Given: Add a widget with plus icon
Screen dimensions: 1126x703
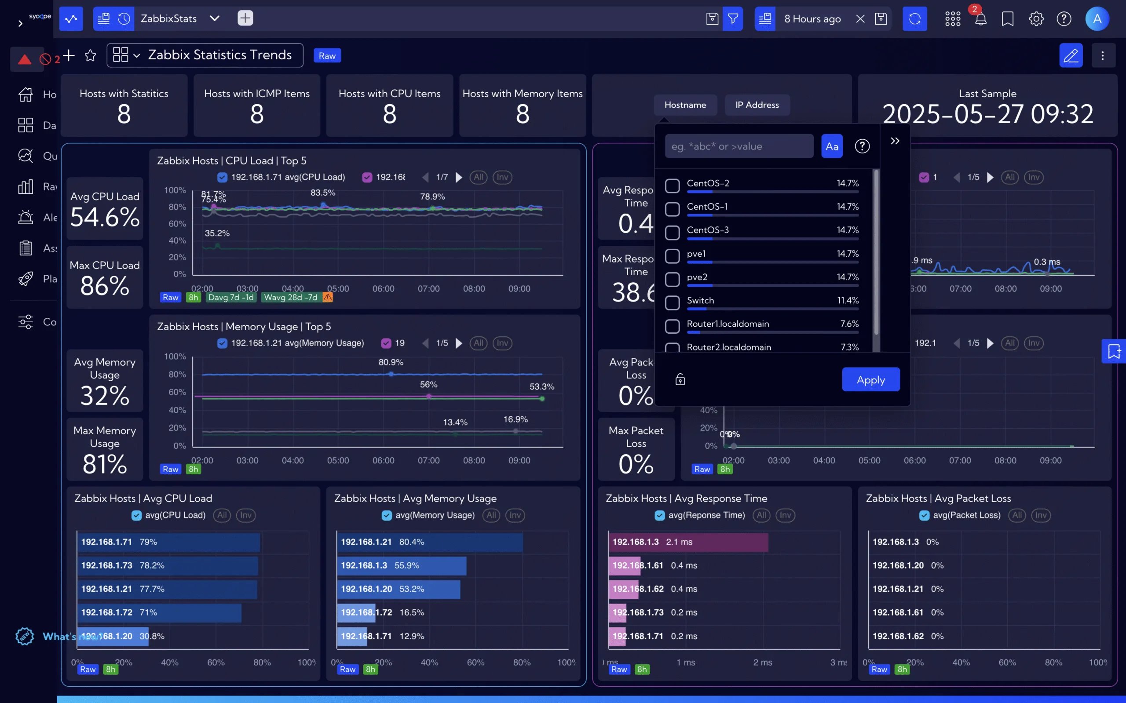Looking at the screenshot, I should [x=69, y=56].
